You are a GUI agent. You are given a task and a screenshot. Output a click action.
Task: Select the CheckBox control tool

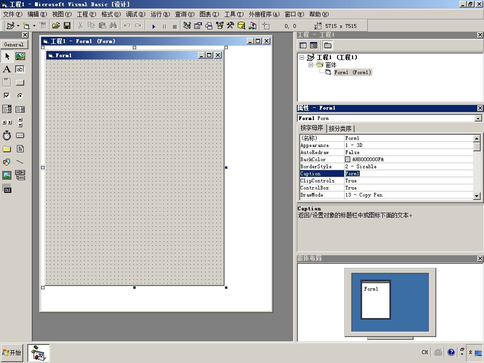7,95
